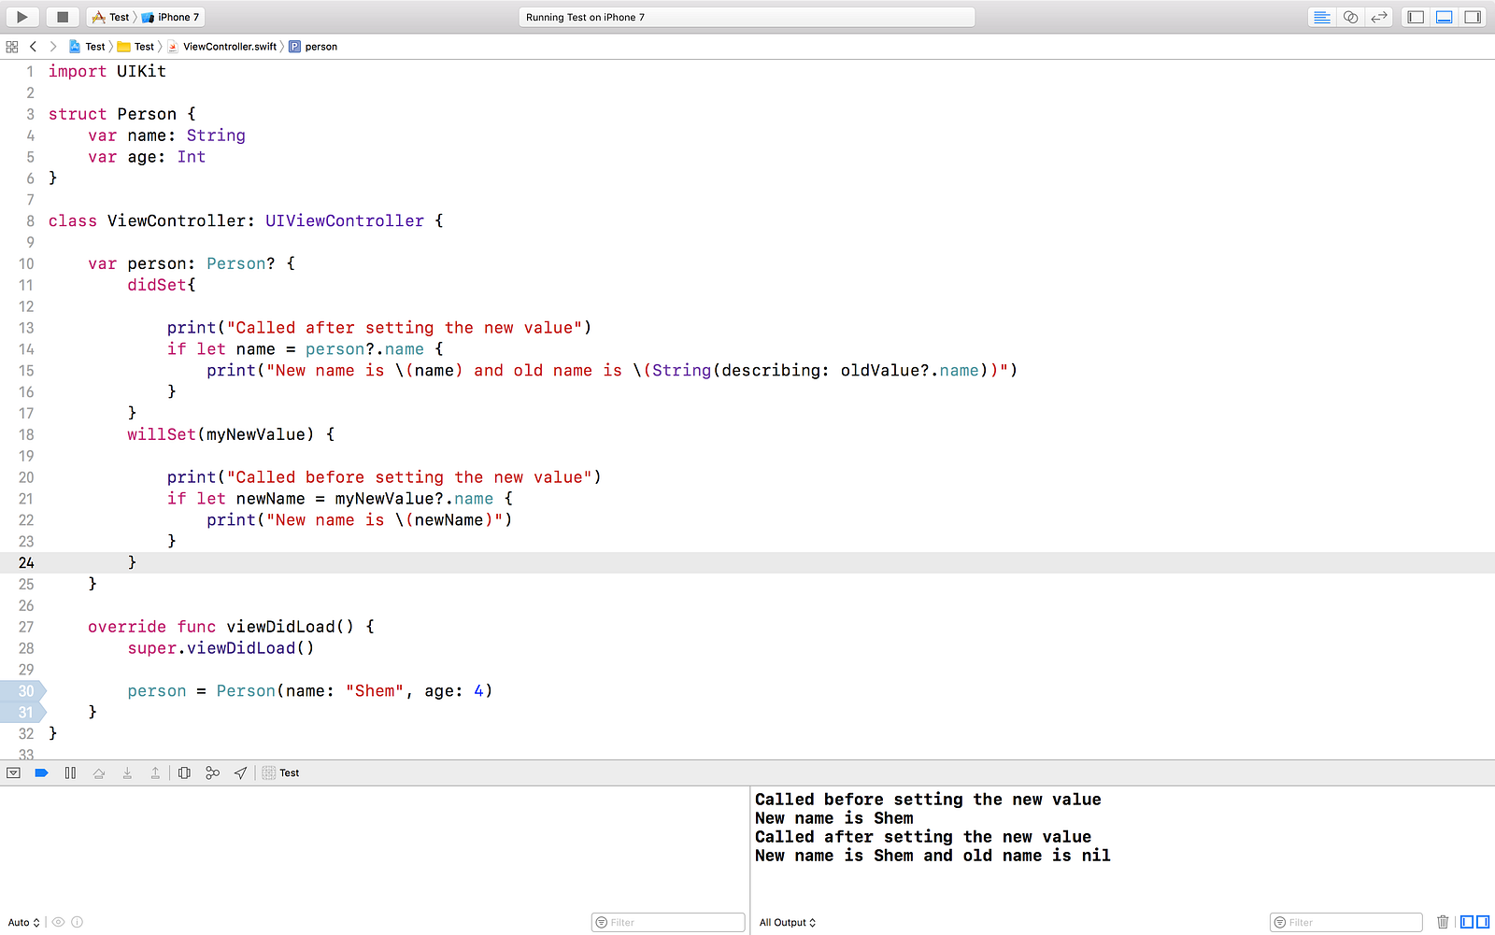Toggle the console pane button

[x=1483, y=923]
